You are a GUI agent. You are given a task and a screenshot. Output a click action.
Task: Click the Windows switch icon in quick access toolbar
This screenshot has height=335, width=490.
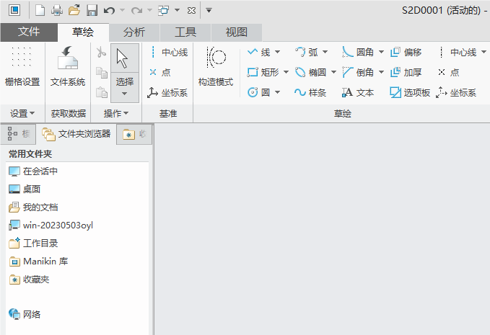[163, 11]
